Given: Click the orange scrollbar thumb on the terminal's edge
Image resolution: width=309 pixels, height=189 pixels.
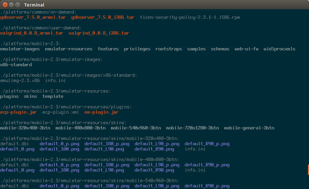Looking at the screenshot, I should pos(308,170).
